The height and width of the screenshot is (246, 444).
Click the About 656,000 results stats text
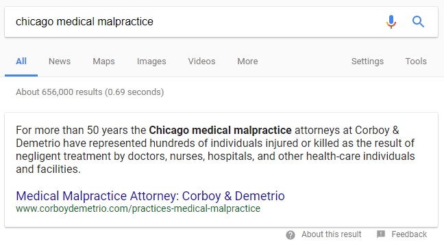tap(90, 92)
